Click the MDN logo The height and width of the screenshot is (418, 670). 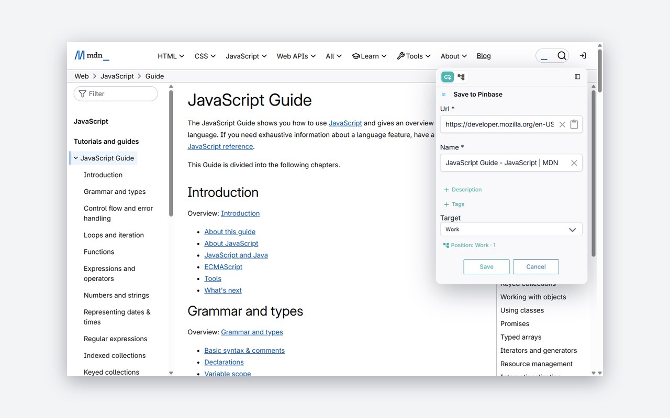point(92,55)
